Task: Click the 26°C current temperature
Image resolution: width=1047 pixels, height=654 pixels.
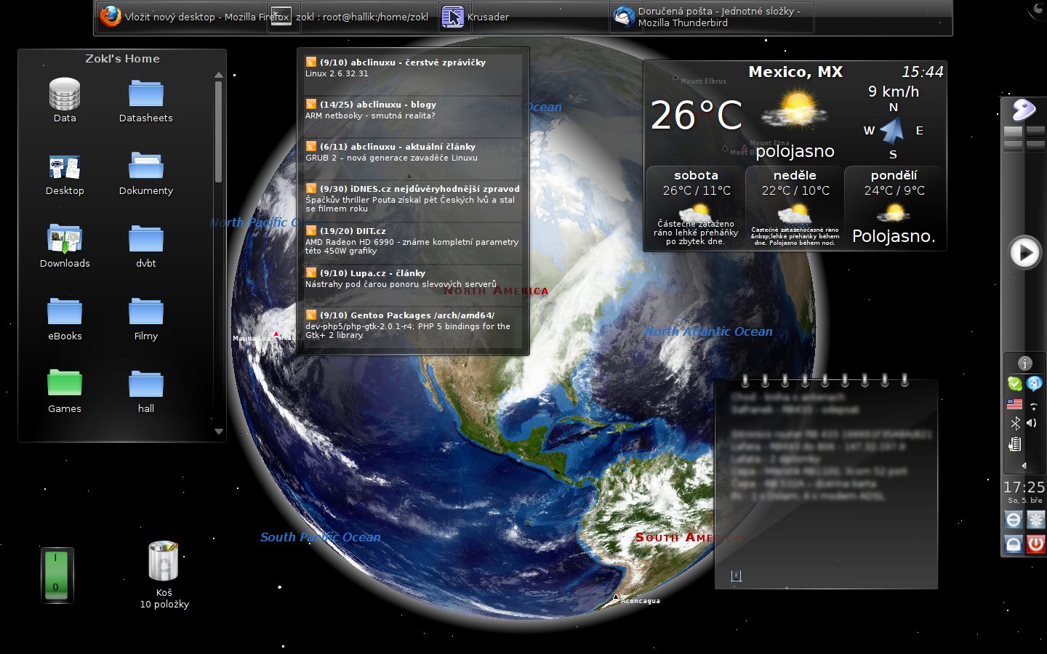Action: pyautogui.click(x=696, y=115)
